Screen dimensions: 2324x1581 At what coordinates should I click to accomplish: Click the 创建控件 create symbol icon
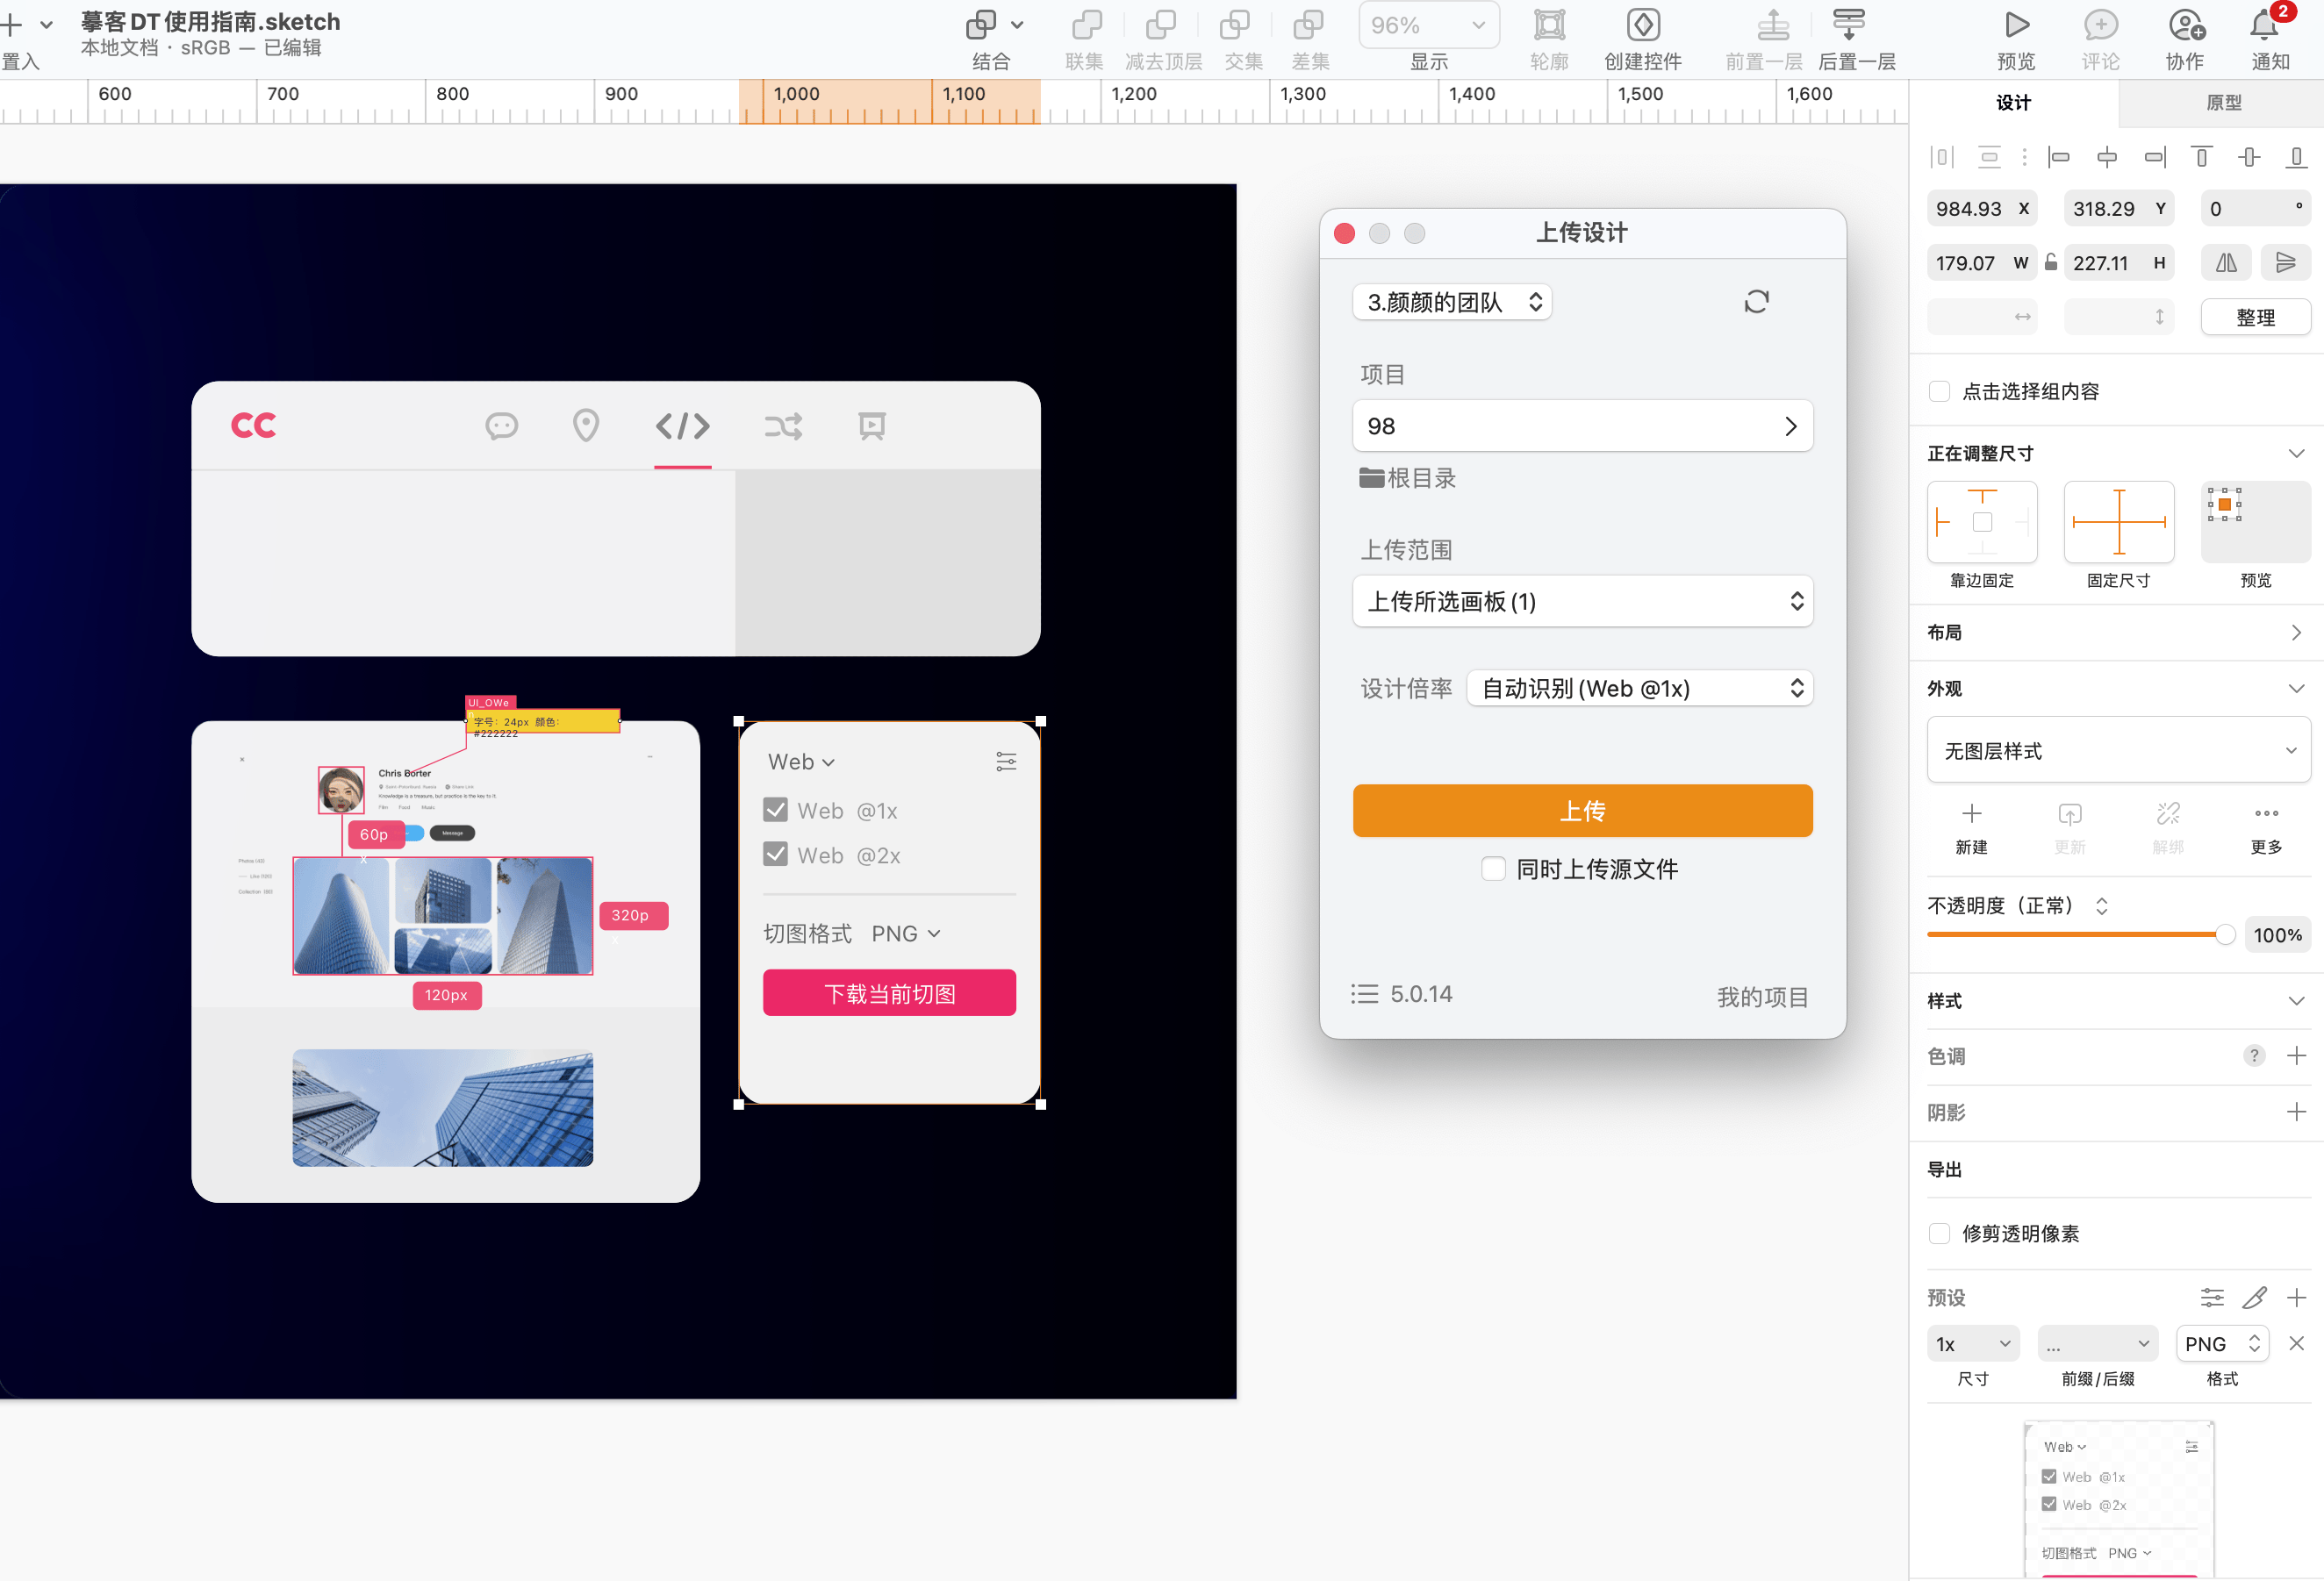coord(1641,25)
